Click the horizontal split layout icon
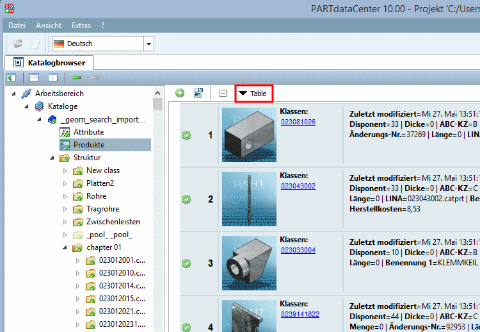The width and height of the screenshot is (480, 332). 34,78
